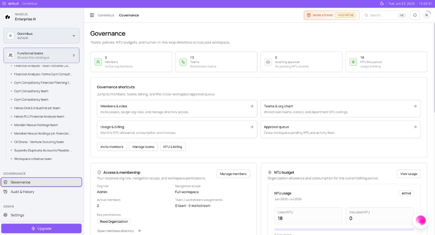This screenshot has height=235, width=435.
Task: Select Superdry Duplicate Accounts Payable item
Action: [43, 151]
